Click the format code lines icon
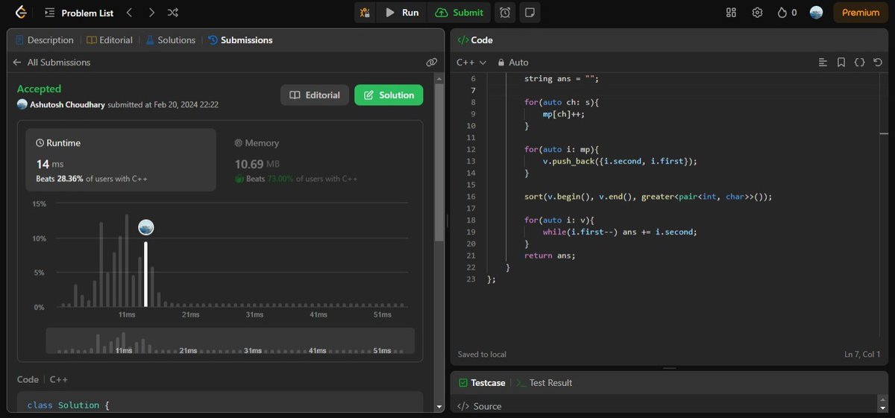Image resolution: width=895 pixels, height=418 pixels. 823,63
